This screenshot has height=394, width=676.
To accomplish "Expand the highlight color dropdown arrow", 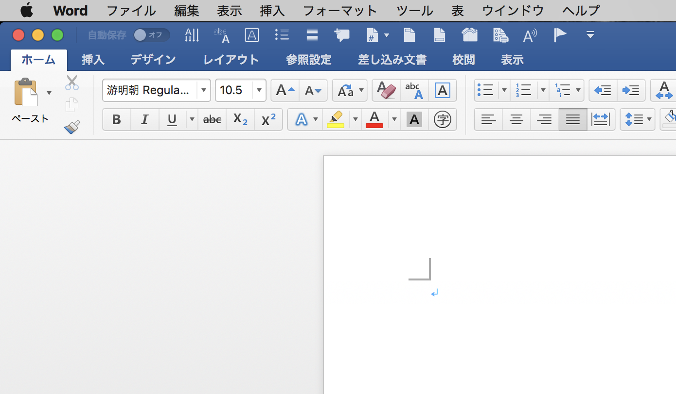I will point(355,119).
